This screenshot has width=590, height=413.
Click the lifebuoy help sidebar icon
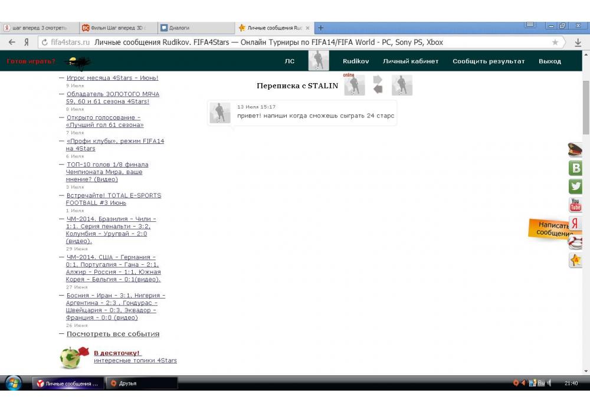pyautogui.click(x=575, y=242)
